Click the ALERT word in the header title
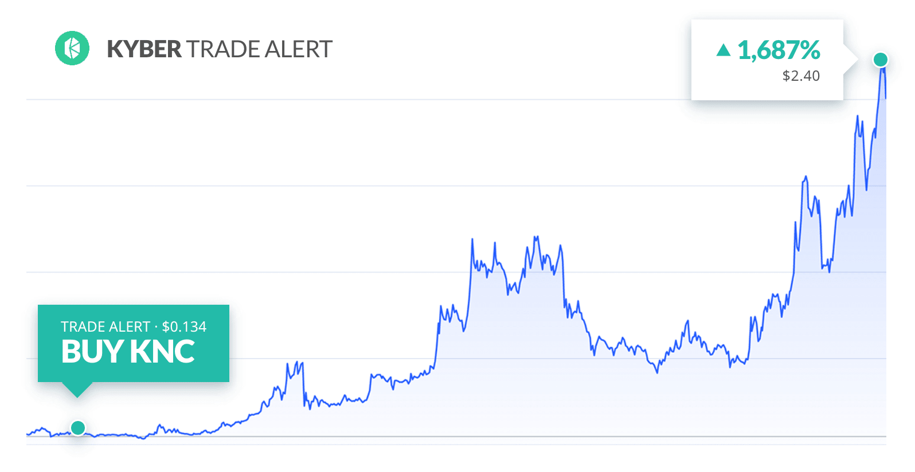 click(298, 49)
